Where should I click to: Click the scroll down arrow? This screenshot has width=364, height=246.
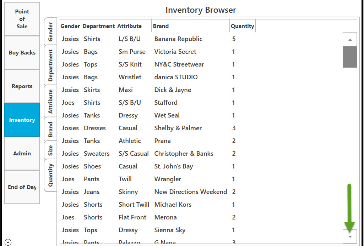click(350, 236)
